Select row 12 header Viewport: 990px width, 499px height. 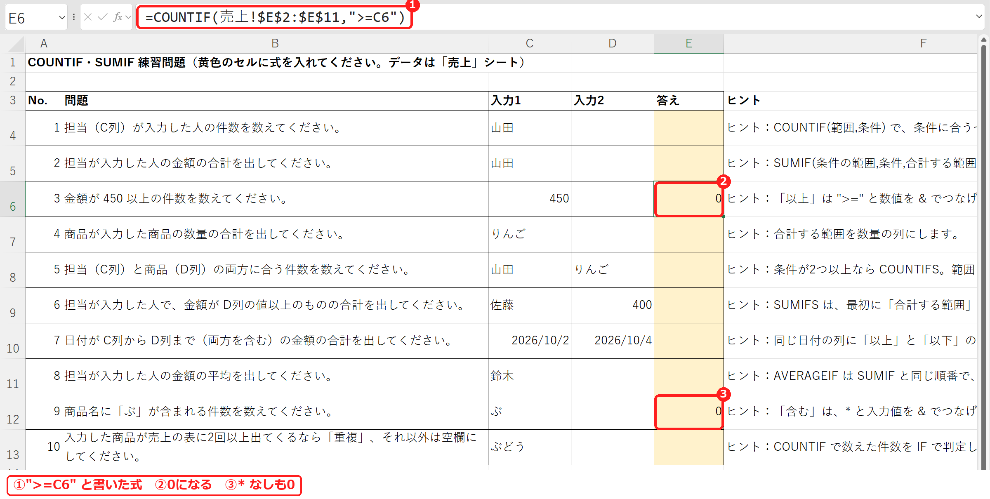point(13,412)
